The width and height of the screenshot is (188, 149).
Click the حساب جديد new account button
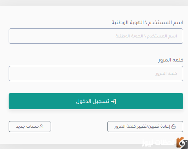(30, 127)
